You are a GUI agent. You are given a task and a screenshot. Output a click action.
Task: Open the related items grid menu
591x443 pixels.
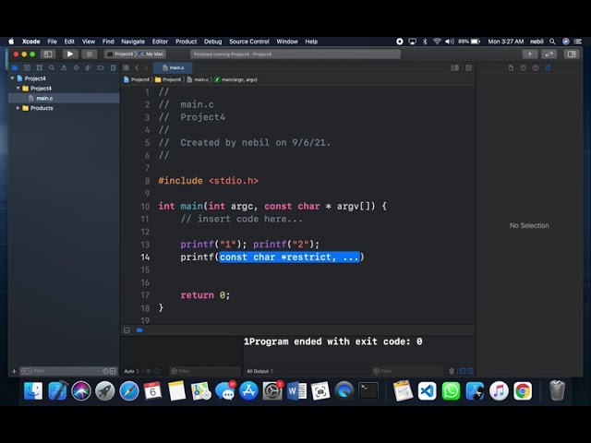point(126,67)
